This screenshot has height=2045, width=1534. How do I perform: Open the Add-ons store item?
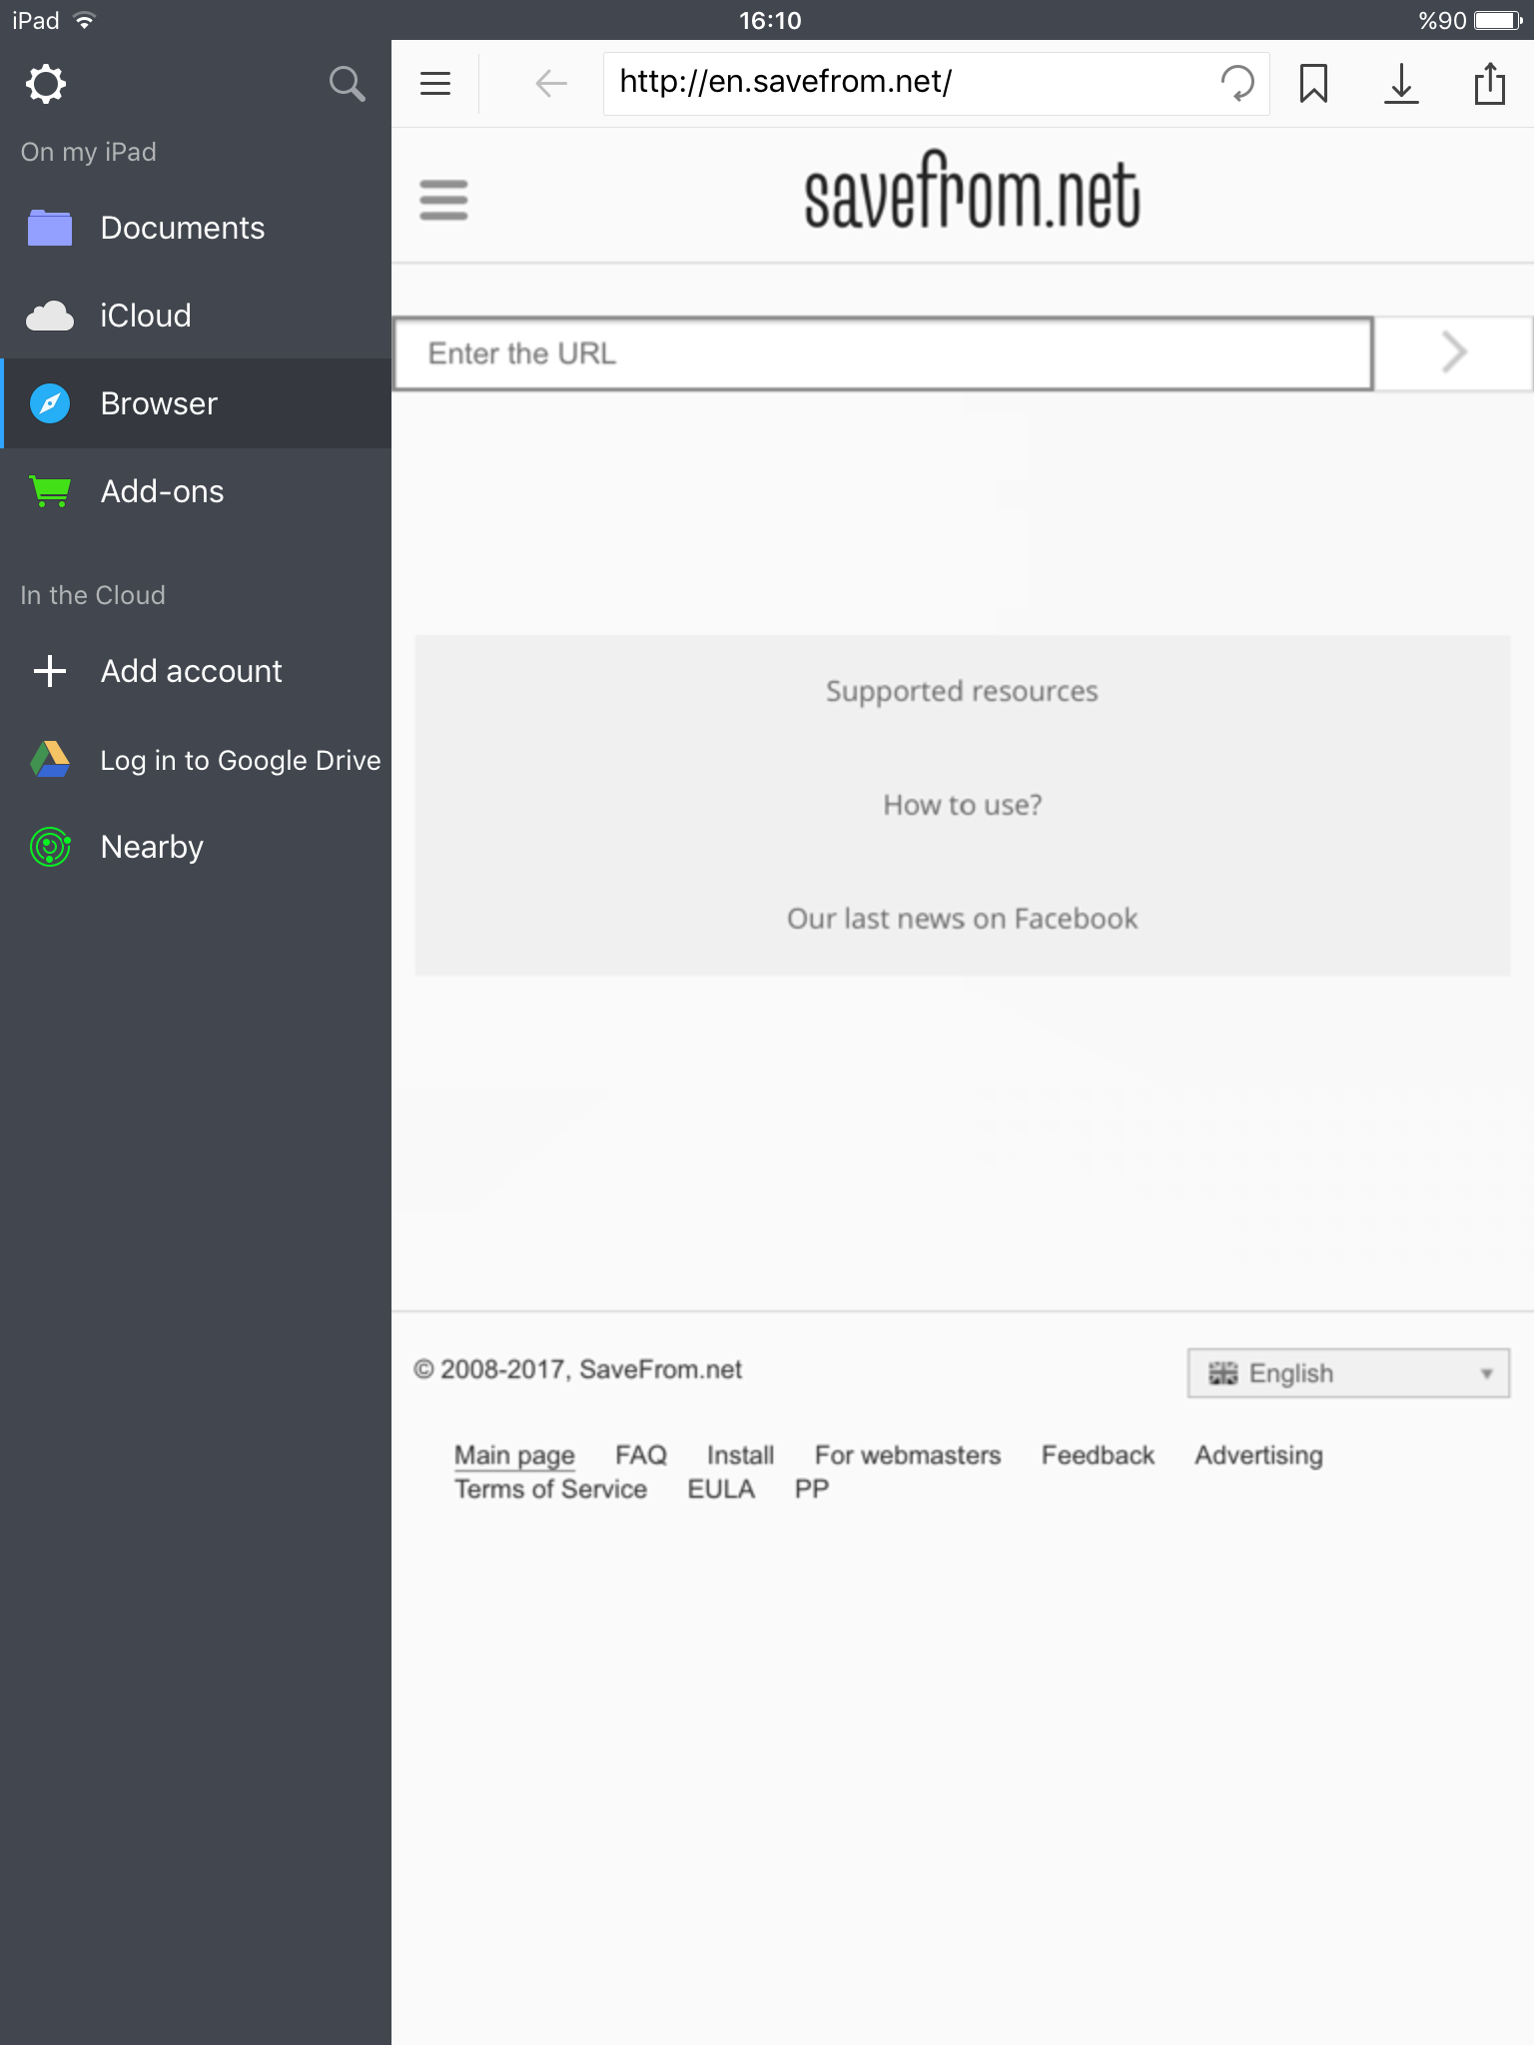[x=196, y=491]
